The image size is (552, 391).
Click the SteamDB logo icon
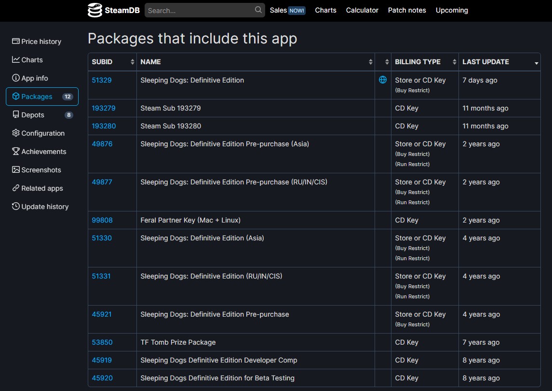[x=94, y=10]
